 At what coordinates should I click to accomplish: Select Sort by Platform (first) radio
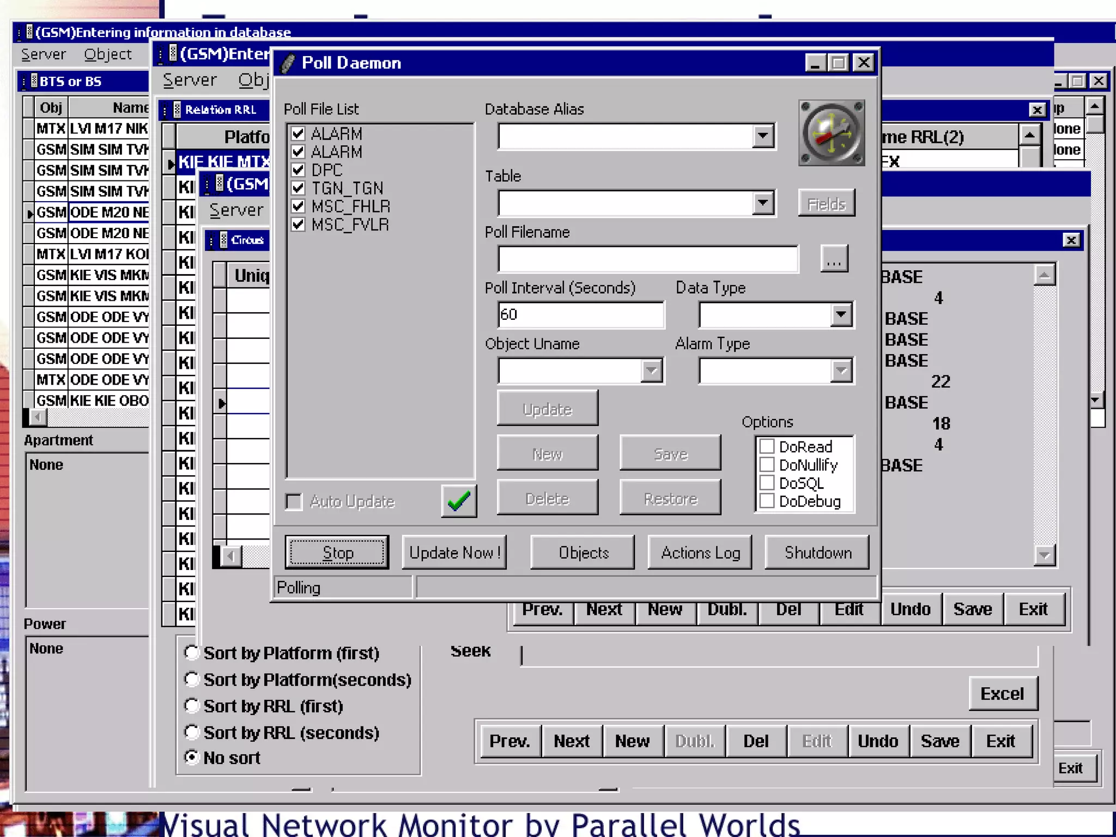pyautogui.click(x=192, y=652)
